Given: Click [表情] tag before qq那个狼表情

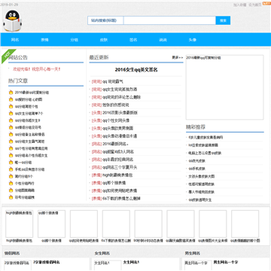Looking at the screenshot, I should [x=96, y=183].
